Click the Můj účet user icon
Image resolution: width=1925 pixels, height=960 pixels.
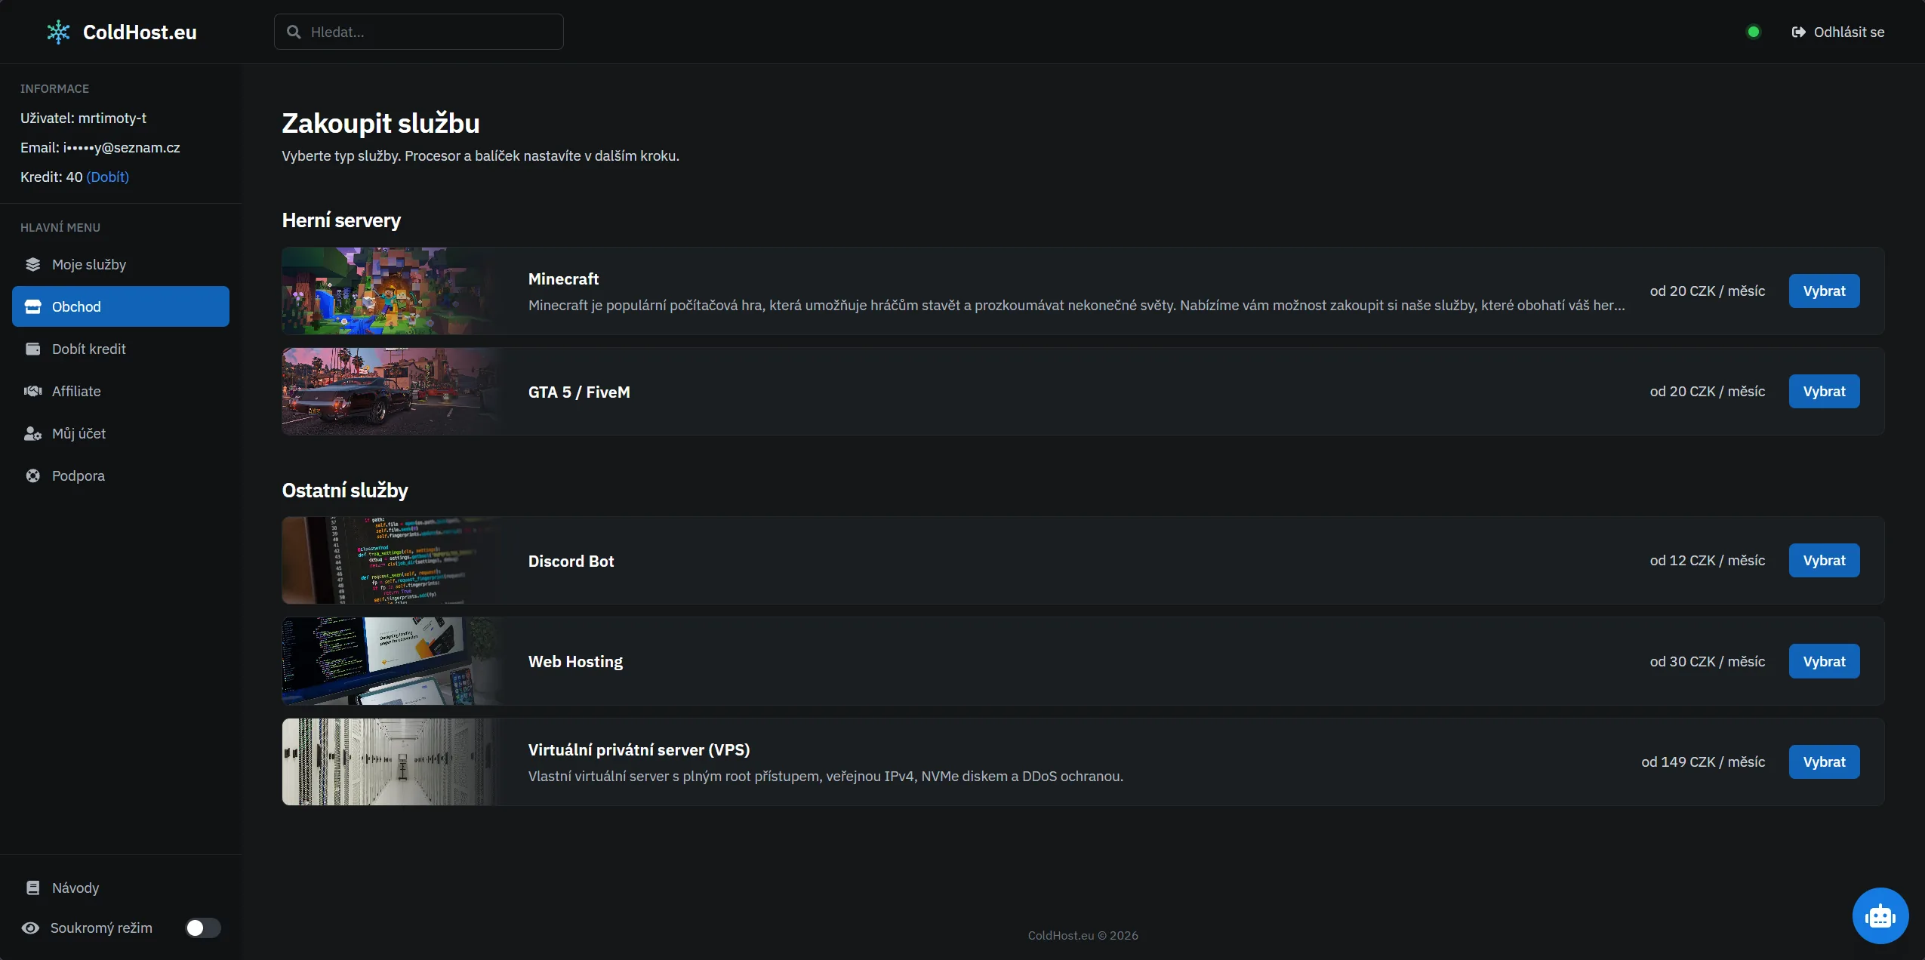32,433
